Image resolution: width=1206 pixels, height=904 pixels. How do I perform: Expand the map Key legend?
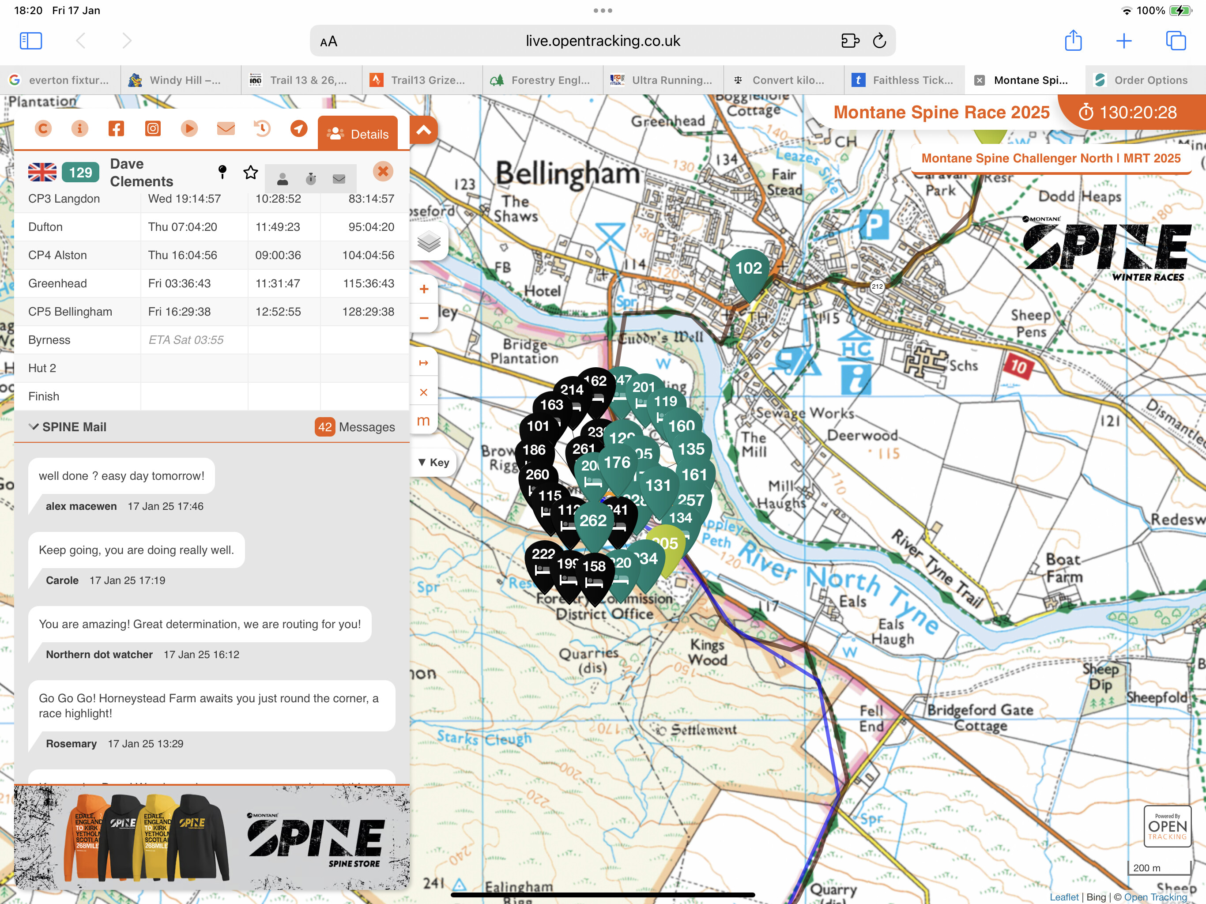(433, 462)
